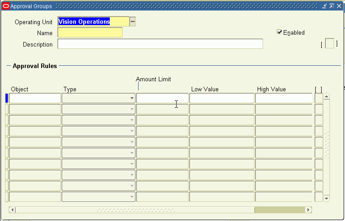Click the first row High Value field
The width and height of the screenshot is (345, 221).
click(x=284, y=98)
